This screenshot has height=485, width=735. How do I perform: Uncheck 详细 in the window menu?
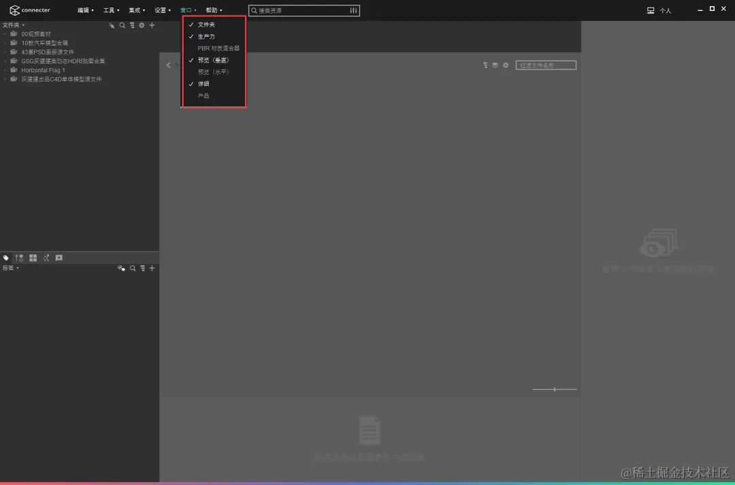click(214, 84)
